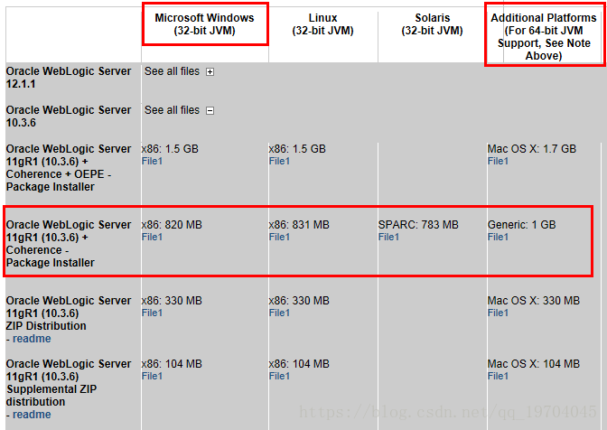Download Linux x86 104 MB Supplemental File1
The height and width of the screenshot is (430, 607).
coord(279,376)
